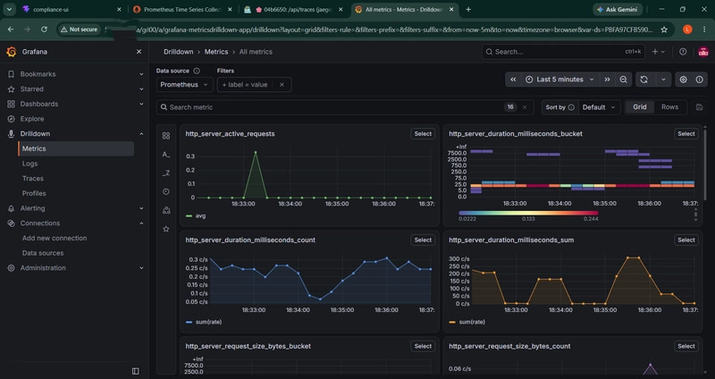Open the auto-refresh interval dropdown
Screen dimensions: 715x379
[x=663, y=80]
